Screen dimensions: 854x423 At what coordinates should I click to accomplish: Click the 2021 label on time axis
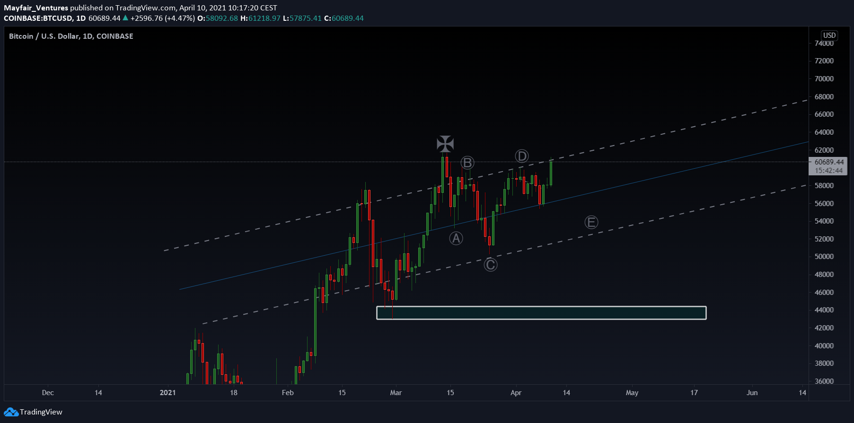pos(167,392)
